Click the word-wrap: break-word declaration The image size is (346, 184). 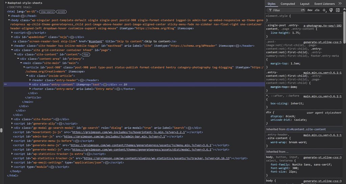click(x=289, y=142)
